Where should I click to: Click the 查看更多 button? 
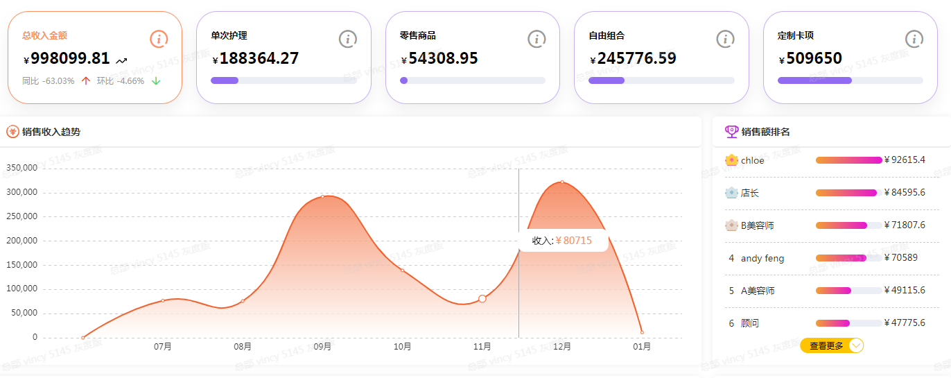832,345
